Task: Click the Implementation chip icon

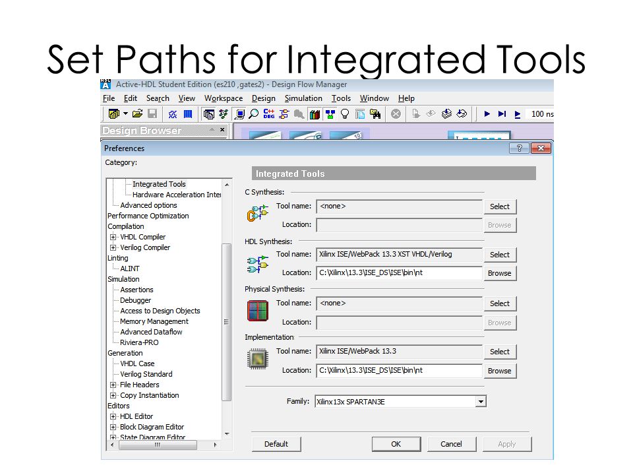Action: 258,359
